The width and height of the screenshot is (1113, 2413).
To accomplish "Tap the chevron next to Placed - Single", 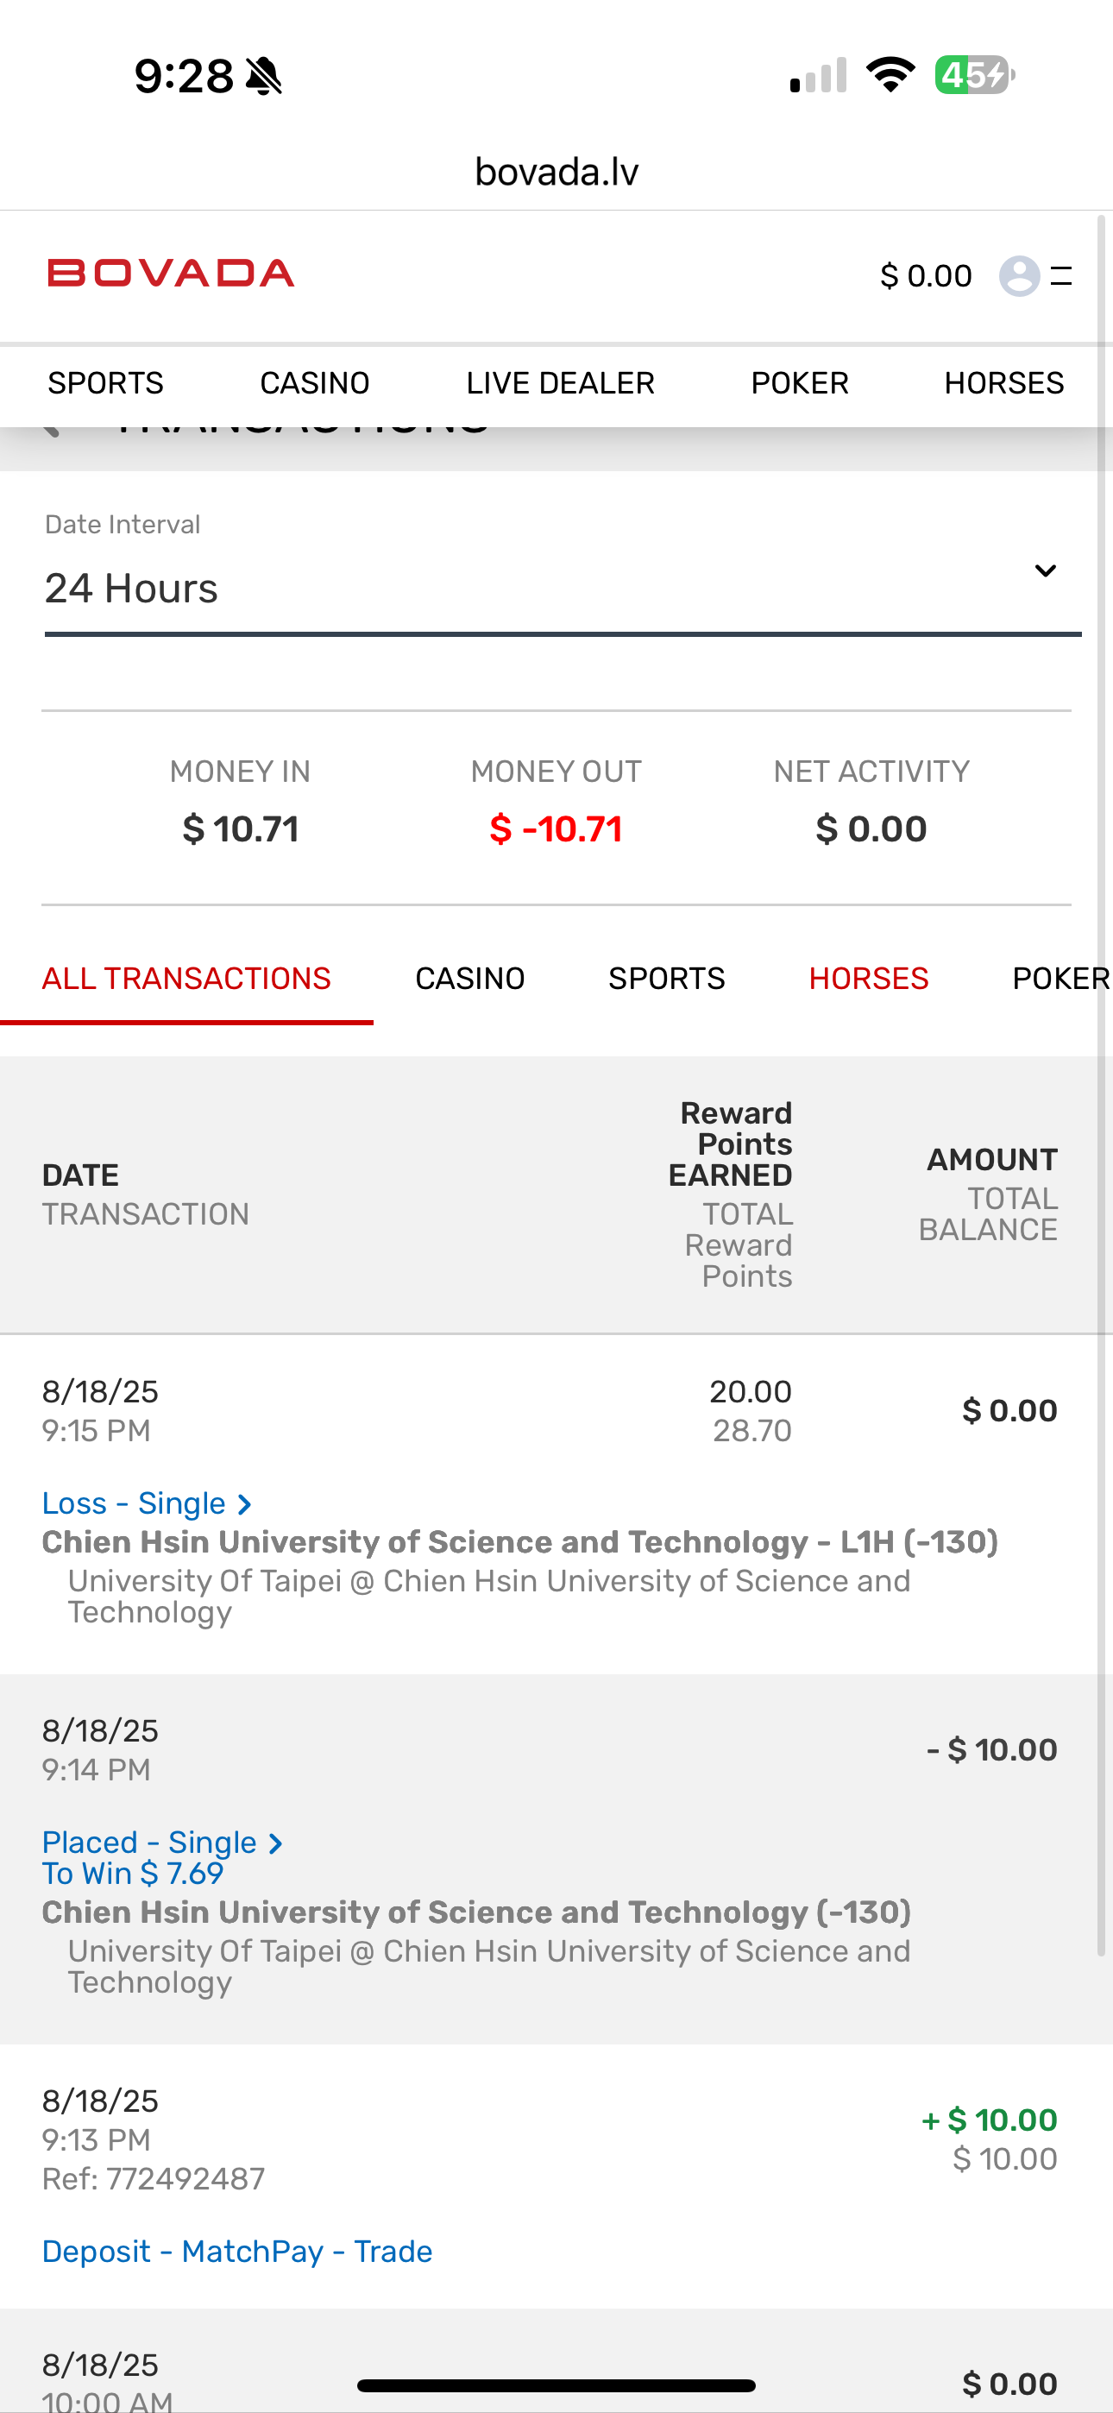I will click(x=275, y=1843).
